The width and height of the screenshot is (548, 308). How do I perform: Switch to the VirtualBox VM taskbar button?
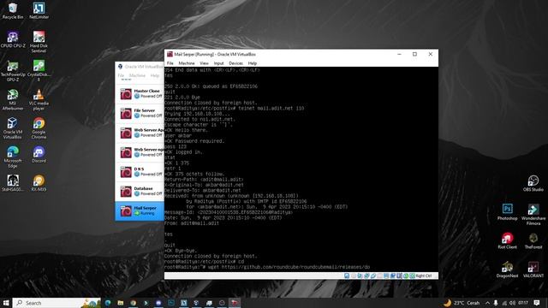click(x=235, y=303)
